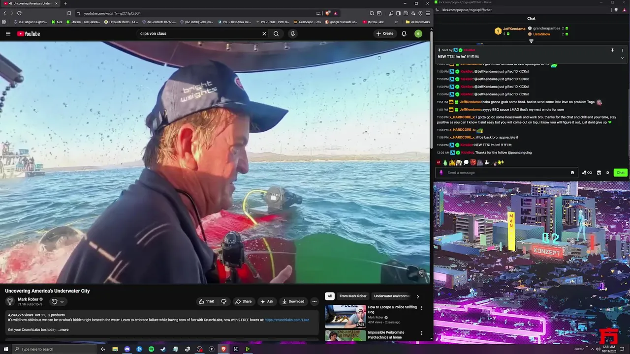Open Mark Rober notification preferences dropdown
Viewport: 630px width, 354px height.
point(58,301)
